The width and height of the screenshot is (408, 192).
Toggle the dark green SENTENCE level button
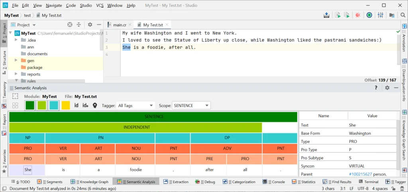(29, 105)
